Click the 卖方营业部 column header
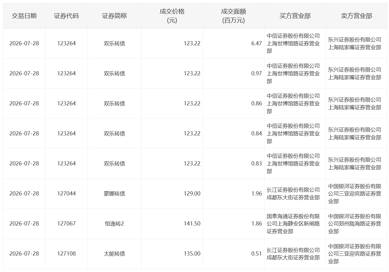This screenshot has height=272, width=389. (357, 16)
